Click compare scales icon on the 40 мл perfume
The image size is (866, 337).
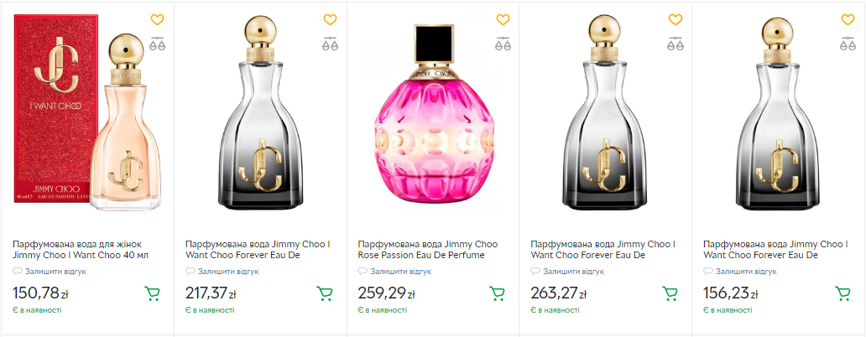(157, 44)
